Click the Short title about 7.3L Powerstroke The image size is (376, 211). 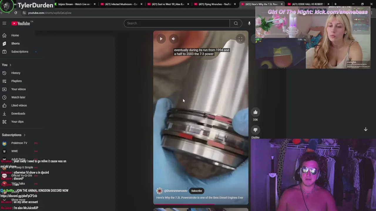click(x=200, y=198)
